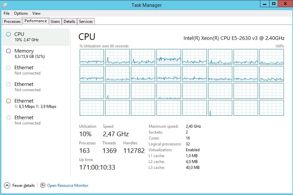Screen dimensions: 293x195
Task: Open Resource Monitor via its icon
Action: pyautogui.click(x=43, y=185)
